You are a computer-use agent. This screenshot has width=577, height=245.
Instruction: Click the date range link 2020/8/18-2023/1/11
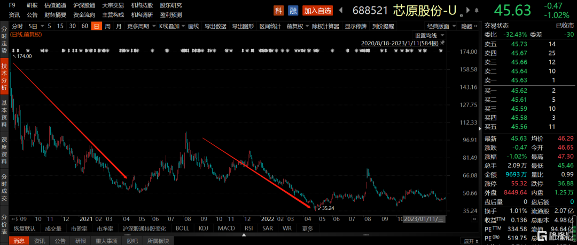click(x=400, y=43)
